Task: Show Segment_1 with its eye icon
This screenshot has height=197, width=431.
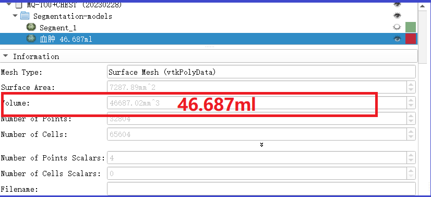Action: (397, 27)
